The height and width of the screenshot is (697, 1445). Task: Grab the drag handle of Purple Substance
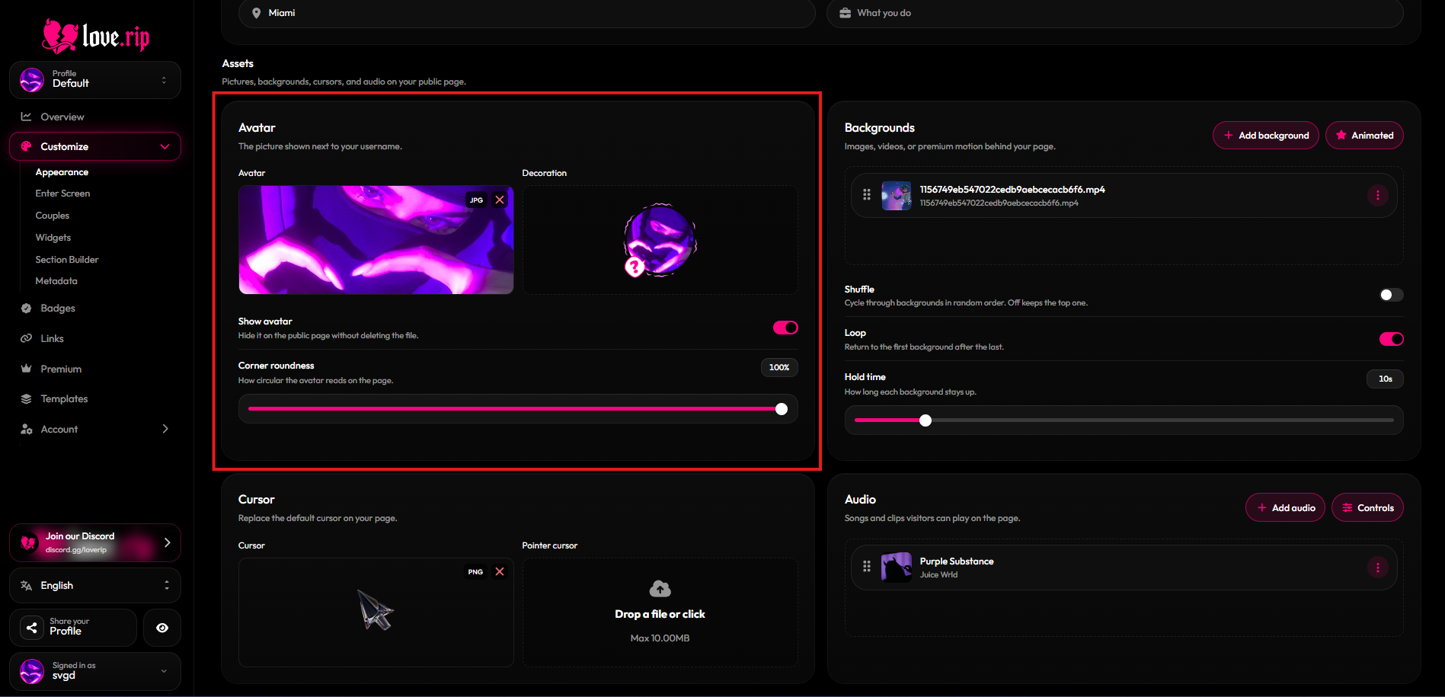pyautogui.click(x=867, y=567)
